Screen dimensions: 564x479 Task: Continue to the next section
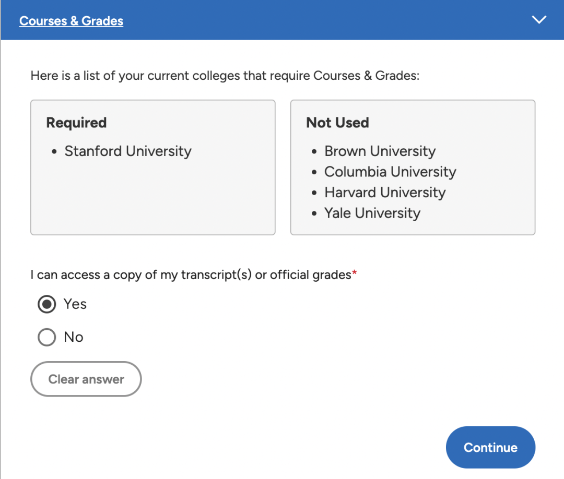(490, 447)
